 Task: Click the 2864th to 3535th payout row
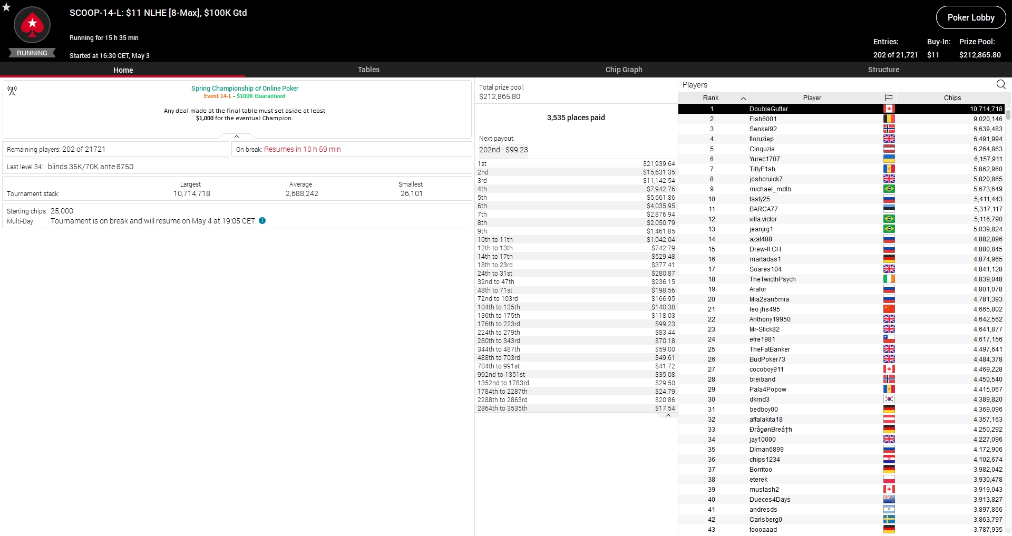coord(576,408)
